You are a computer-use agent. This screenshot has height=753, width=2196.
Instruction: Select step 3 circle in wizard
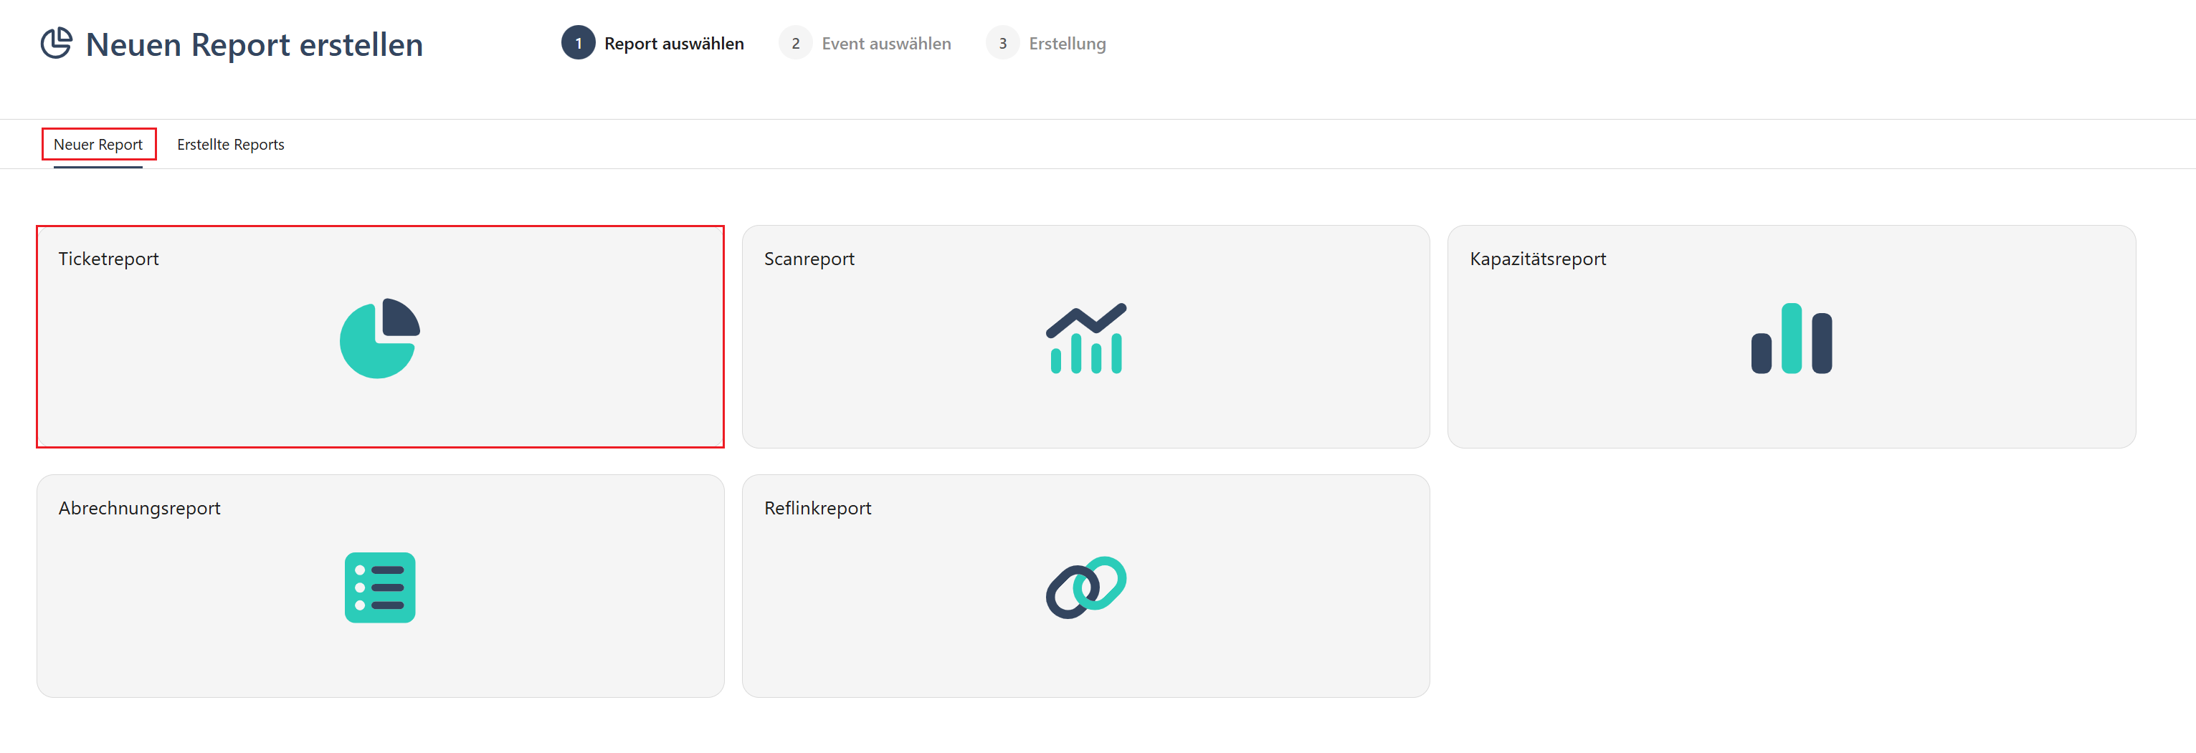coord(1002,44)
